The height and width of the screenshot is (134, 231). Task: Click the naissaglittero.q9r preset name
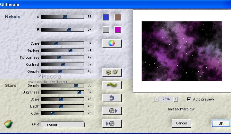click(x=181, y=109)
